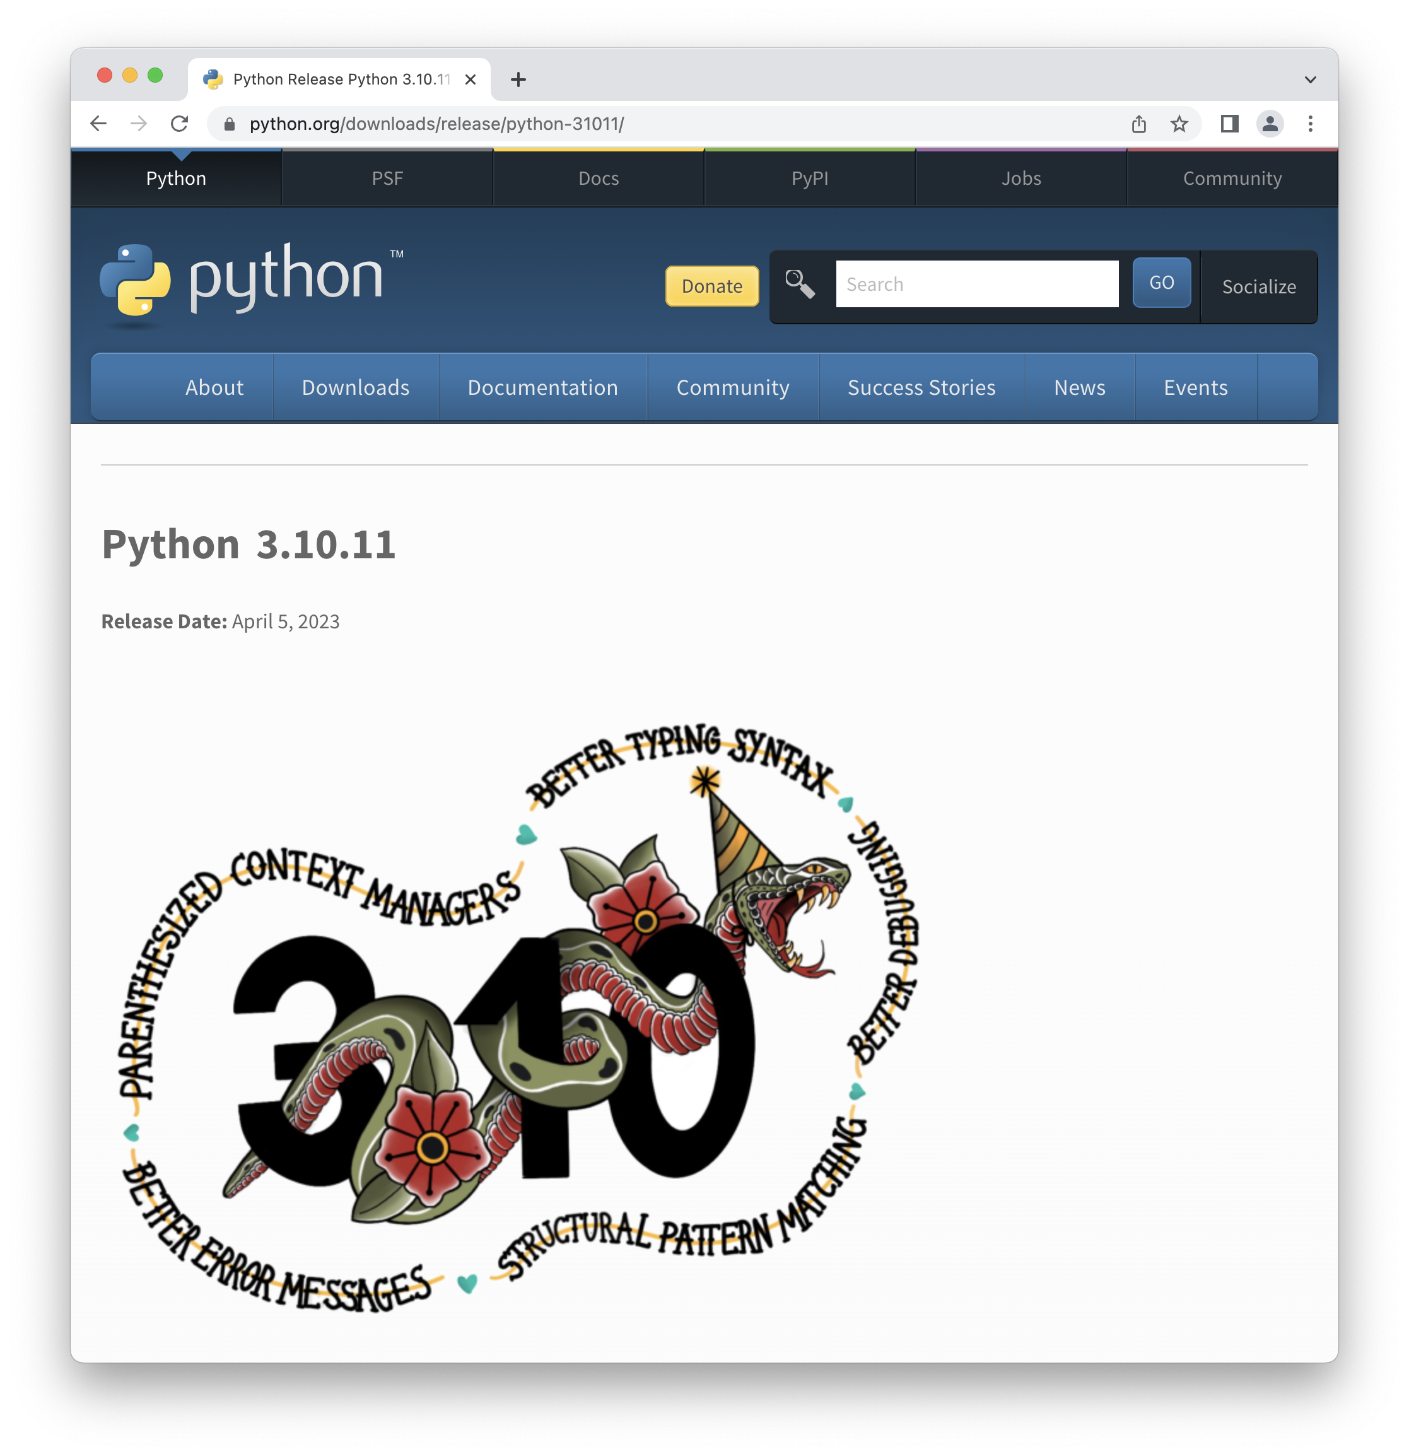Expand the tab search chevron
The width and height of the screenshot is (1409, 1456).
pyautogui.click(x=1310, y=79)
